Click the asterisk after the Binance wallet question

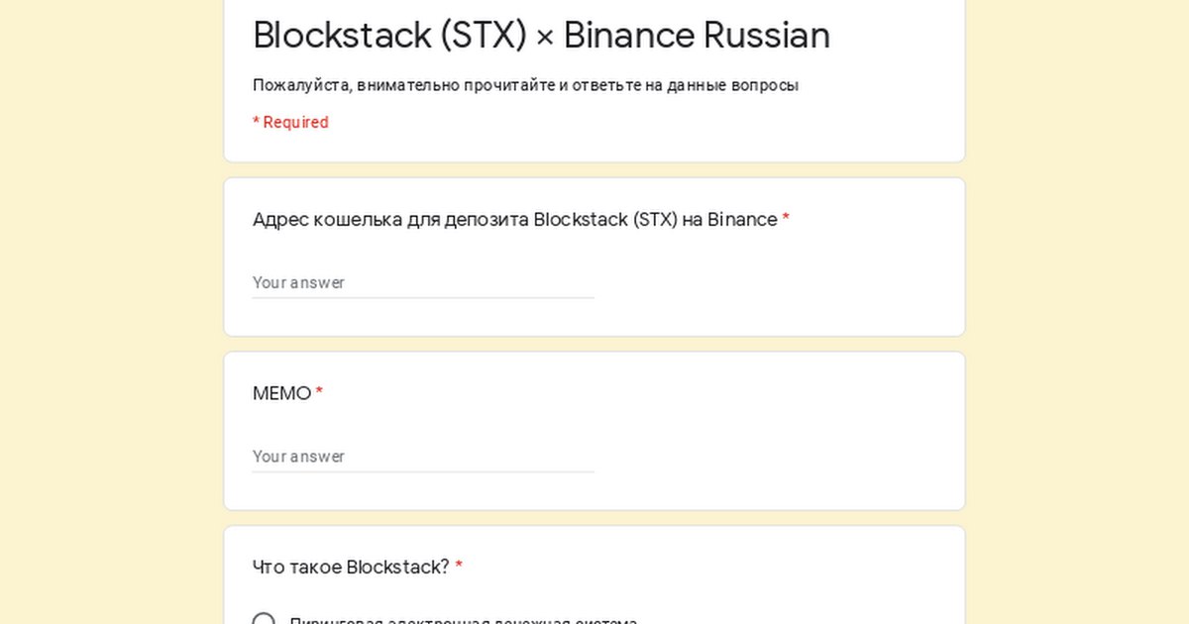(x=786, y=219)
